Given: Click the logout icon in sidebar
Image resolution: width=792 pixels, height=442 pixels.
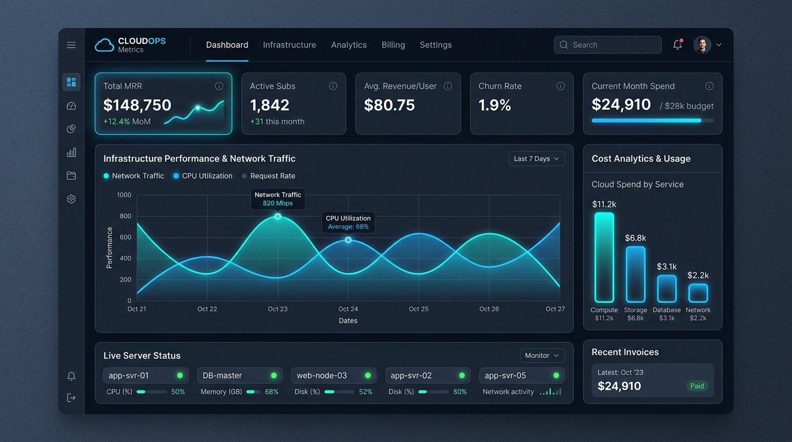Looking at the screenshot, I should point(71,398).
